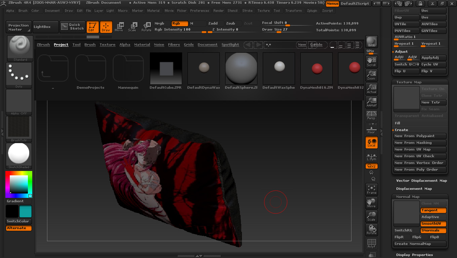
Task: Click the Scroll canvas icon
Action: pyautogui.click(x=371, y=61)
